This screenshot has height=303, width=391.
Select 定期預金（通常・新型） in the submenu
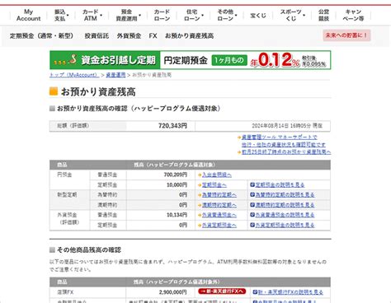point(41,35)
